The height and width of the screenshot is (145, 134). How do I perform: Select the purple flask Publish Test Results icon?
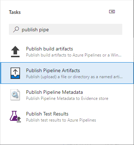(15, 117)
